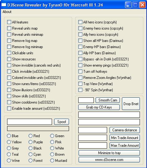147x168 pixels.
Task: Enable Bypass -ah in DotA
Action: pos(80,59)
